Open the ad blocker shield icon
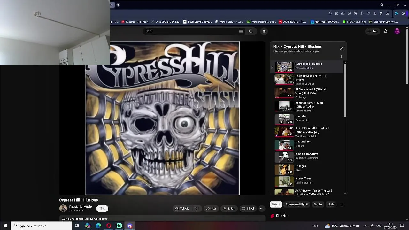This screenshot has width=409, height=230. click(349, 13)
